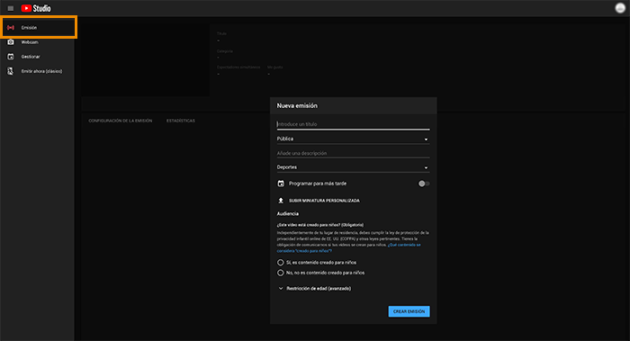Toggle Programar para más tarde switch
Screen dimensions: 630x341
[424, 184]
